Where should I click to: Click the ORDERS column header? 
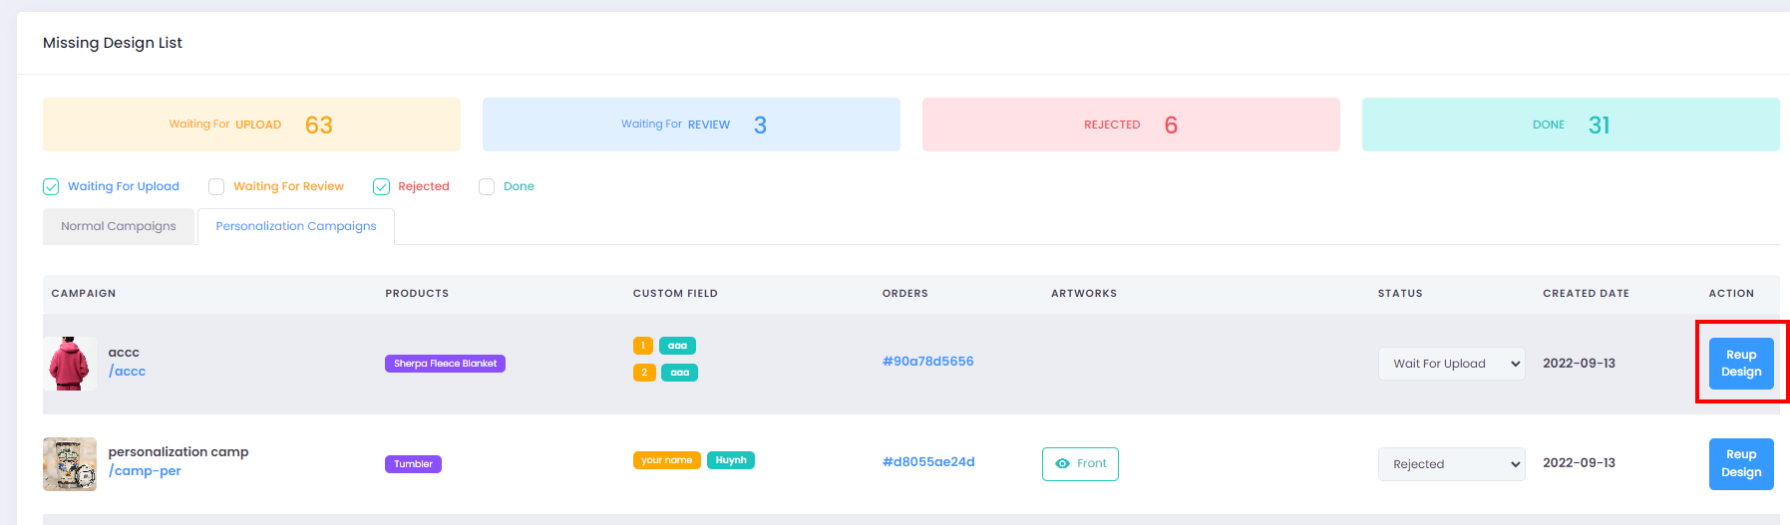click(905, 294)
